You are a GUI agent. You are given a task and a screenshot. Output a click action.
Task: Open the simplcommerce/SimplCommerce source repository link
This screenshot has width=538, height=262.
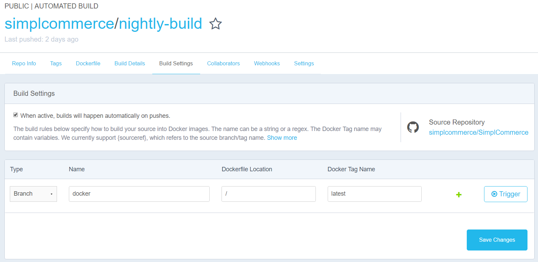[x=479, y=132]
